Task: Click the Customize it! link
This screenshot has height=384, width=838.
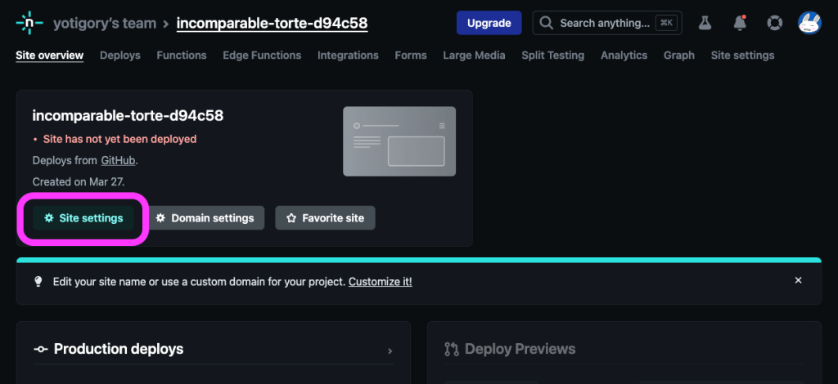Action: [381, 282]
